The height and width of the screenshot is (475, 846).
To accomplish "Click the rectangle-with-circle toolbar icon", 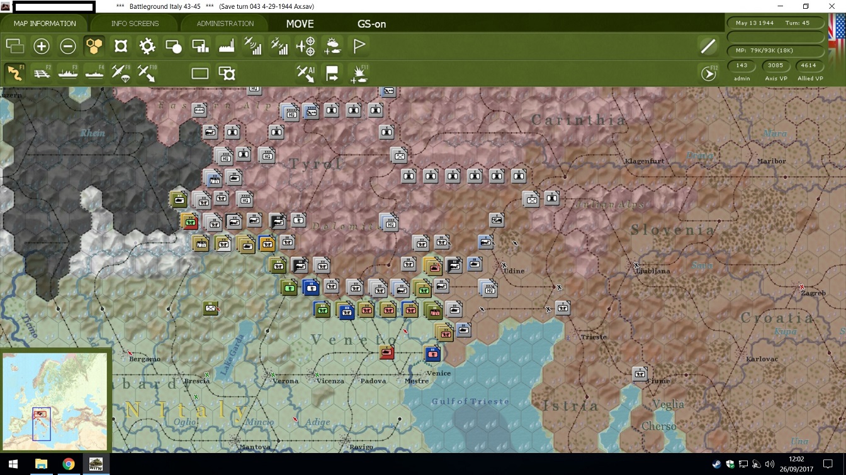I will click(174, 46).
